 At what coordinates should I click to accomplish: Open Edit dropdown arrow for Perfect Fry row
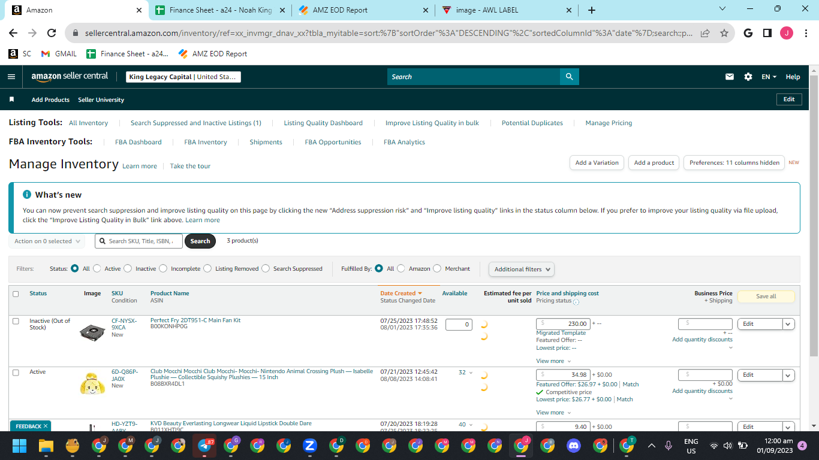pyautogui.click(x=789, y=324)
